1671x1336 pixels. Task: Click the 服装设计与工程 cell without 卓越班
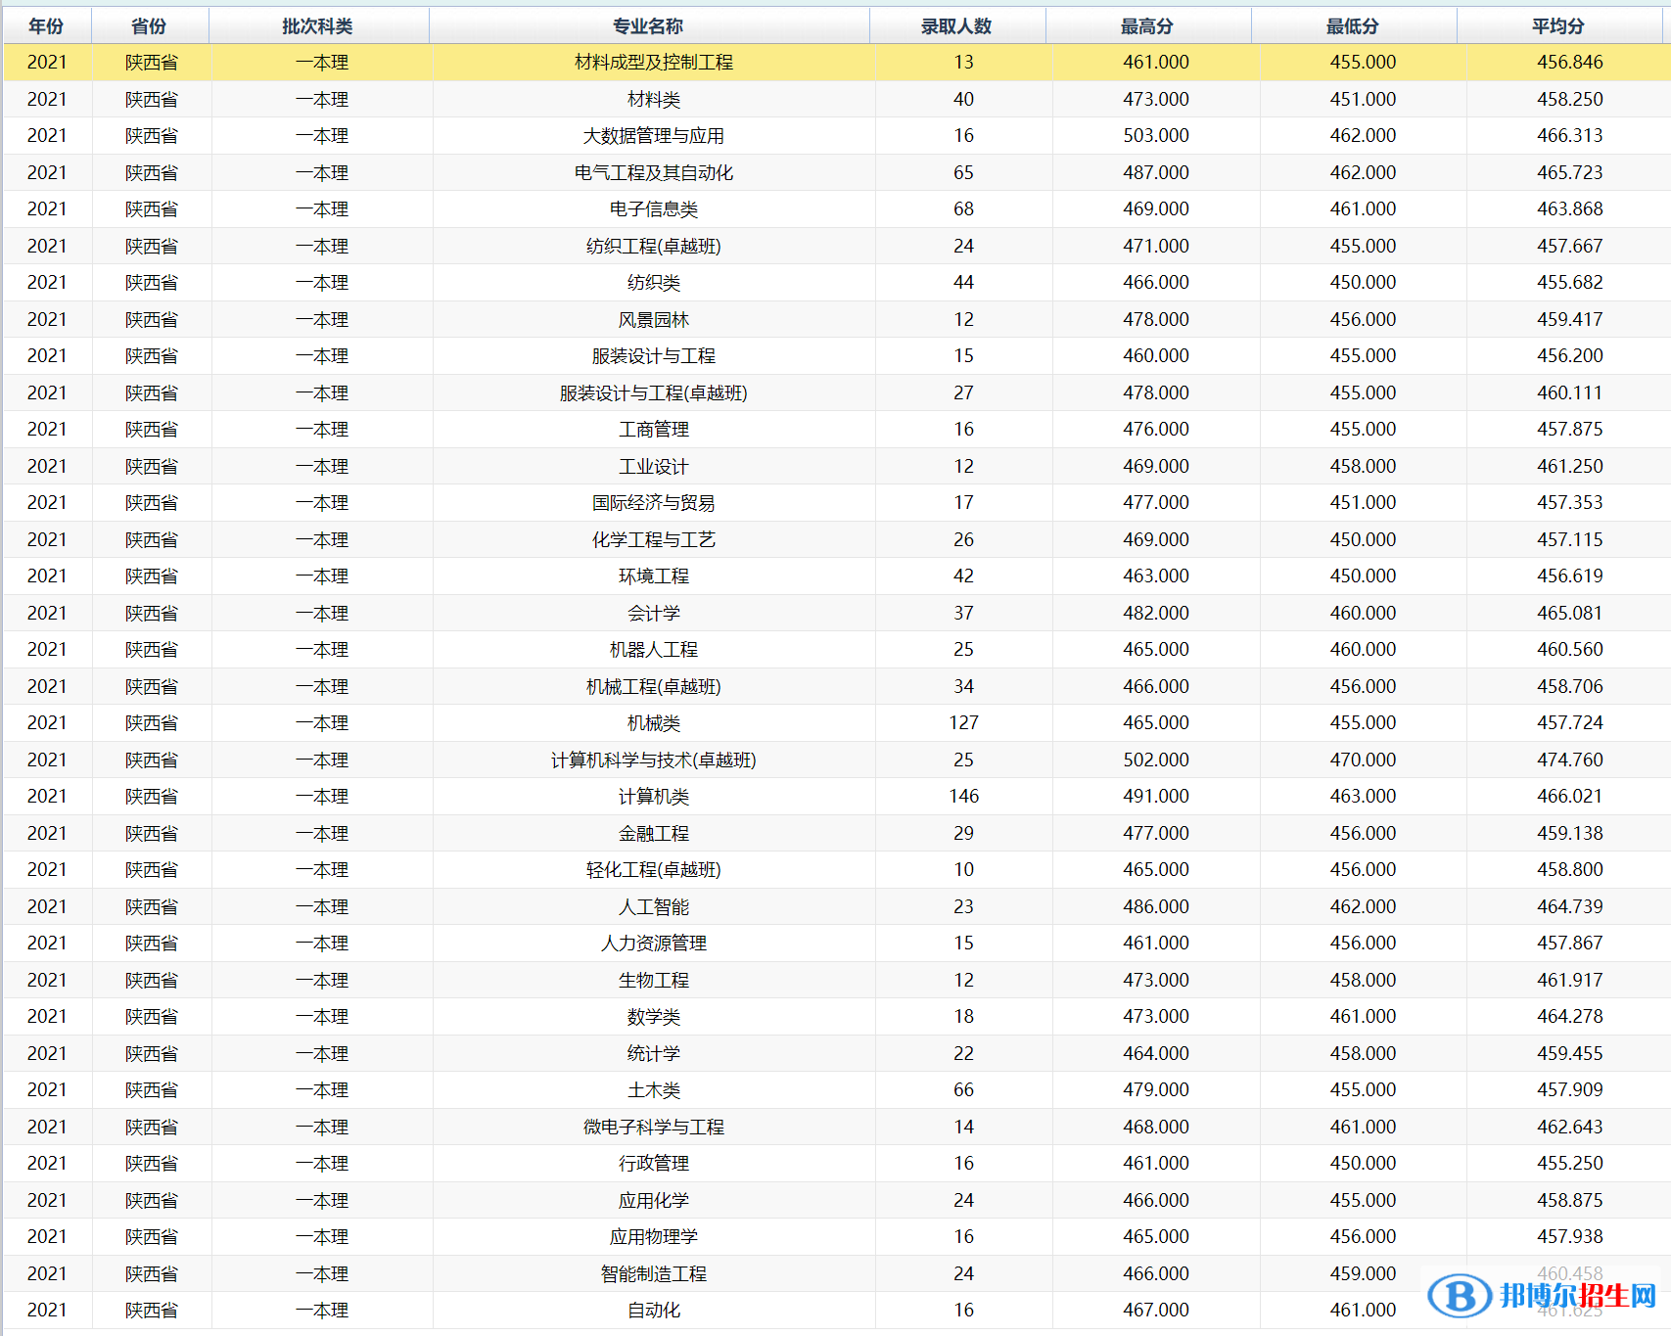point(654,356)
